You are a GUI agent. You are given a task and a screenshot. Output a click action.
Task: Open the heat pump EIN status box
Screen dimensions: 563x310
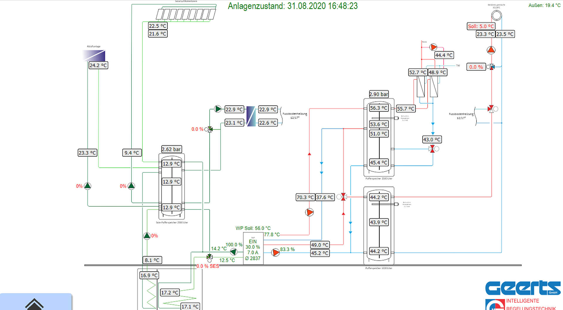tap(253, 248)
